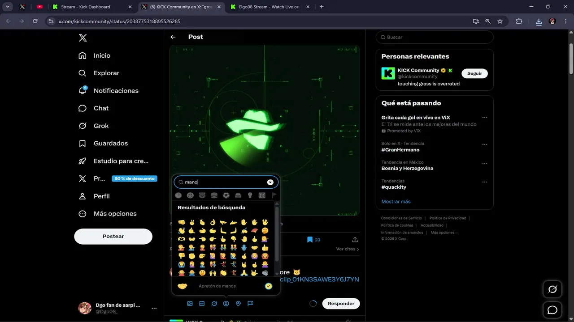The image size is (574, 322).
Task: Open Grok from the sidebar
Action: click(94, 126)
